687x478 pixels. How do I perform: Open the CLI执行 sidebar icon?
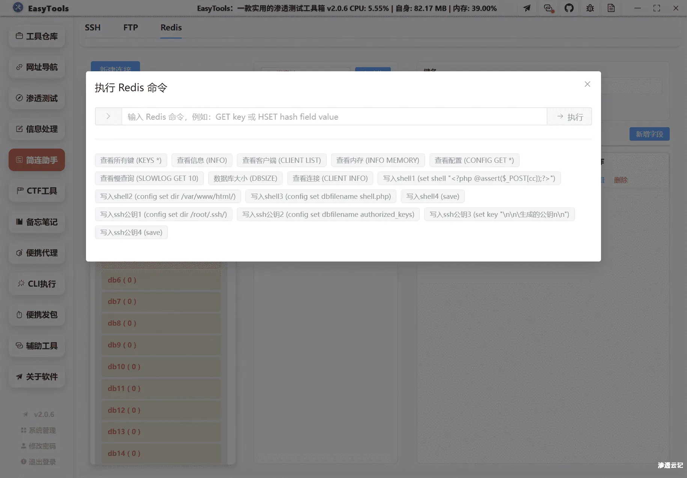pyautogui.click(x=36, y=284)
